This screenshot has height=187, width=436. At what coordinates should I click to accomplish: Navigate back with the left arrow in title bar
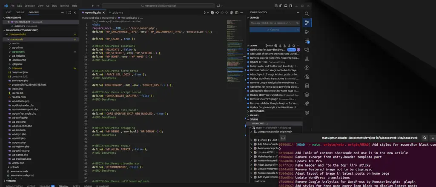pyautogui.click(x=93, y=6)
